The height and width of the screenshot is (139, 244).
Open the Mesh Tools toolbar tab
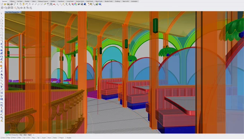tap(99, 1)
